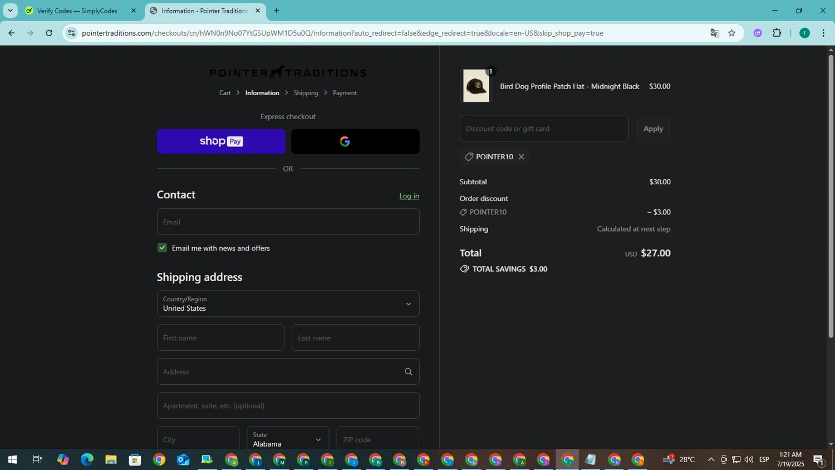This screenshot has height=470, width=835.
Task: Go back using the browser back arrow
Action: point(11,33)
